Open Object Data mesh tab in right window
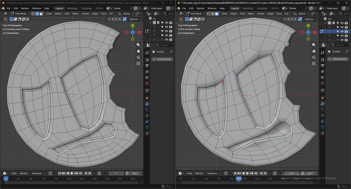The height and width of the screenshot is (189, 351). coord(322,127)
